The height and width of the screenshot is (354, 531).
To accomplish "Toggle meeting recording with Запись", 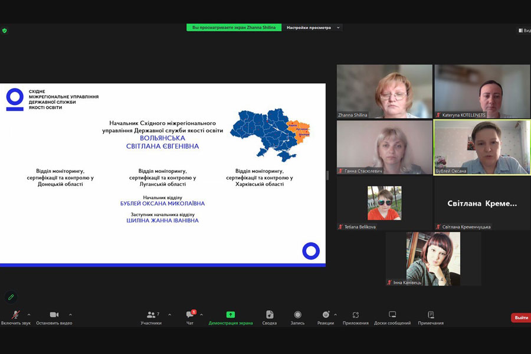I will [x=297, y=317].
